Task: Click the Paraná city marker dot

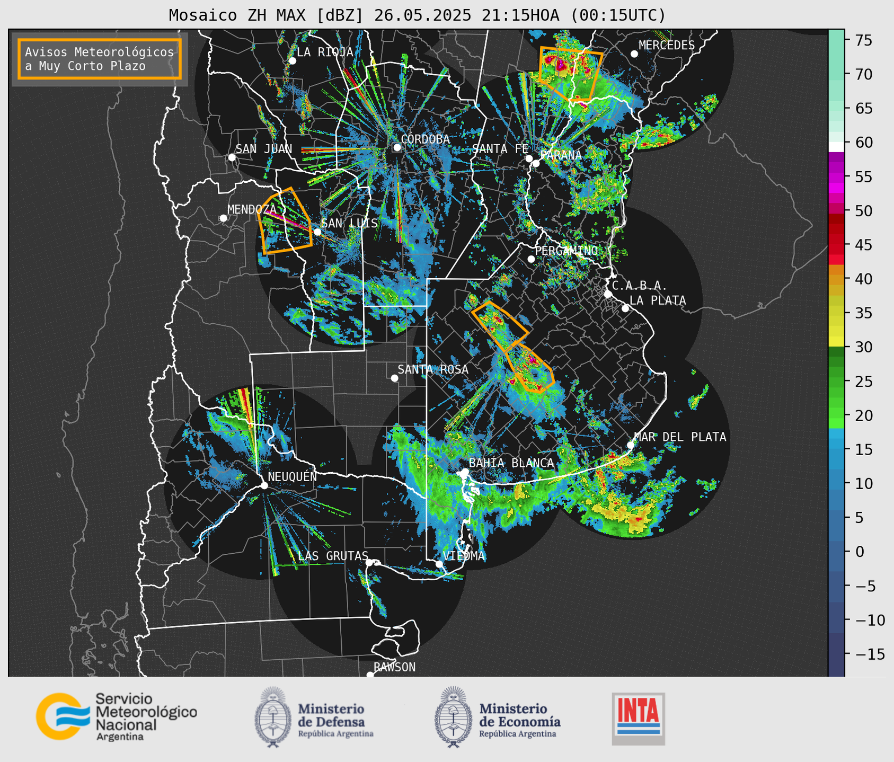Action: point(536,163)
